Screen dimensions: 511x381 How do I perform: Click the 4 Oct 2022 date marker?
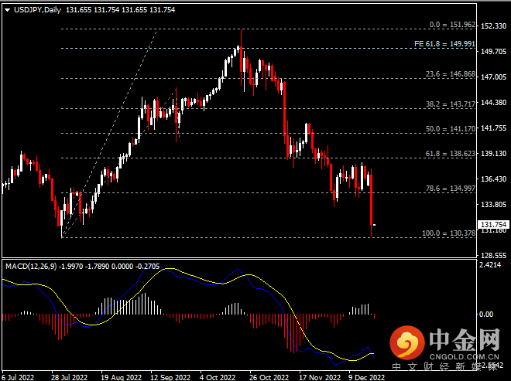tap(218, 377)
